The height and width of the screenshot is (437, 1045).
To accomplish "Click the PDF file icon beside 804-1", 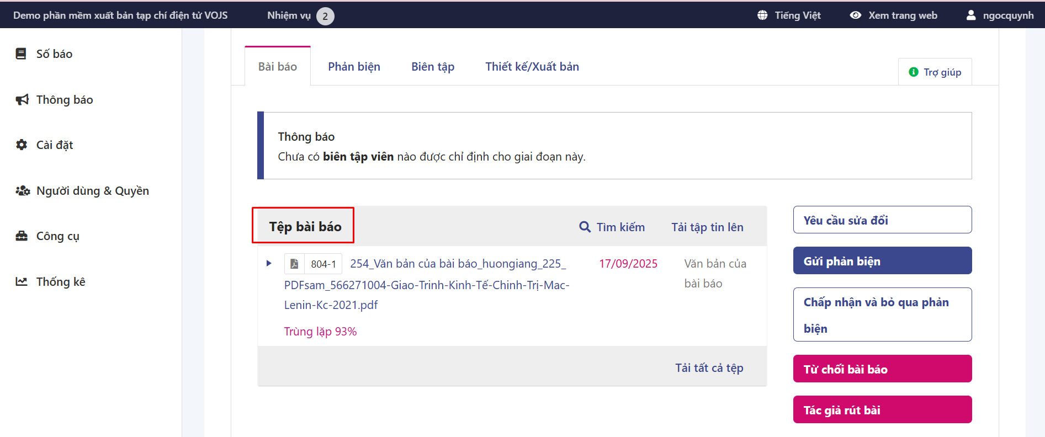I will coord(294,264).
